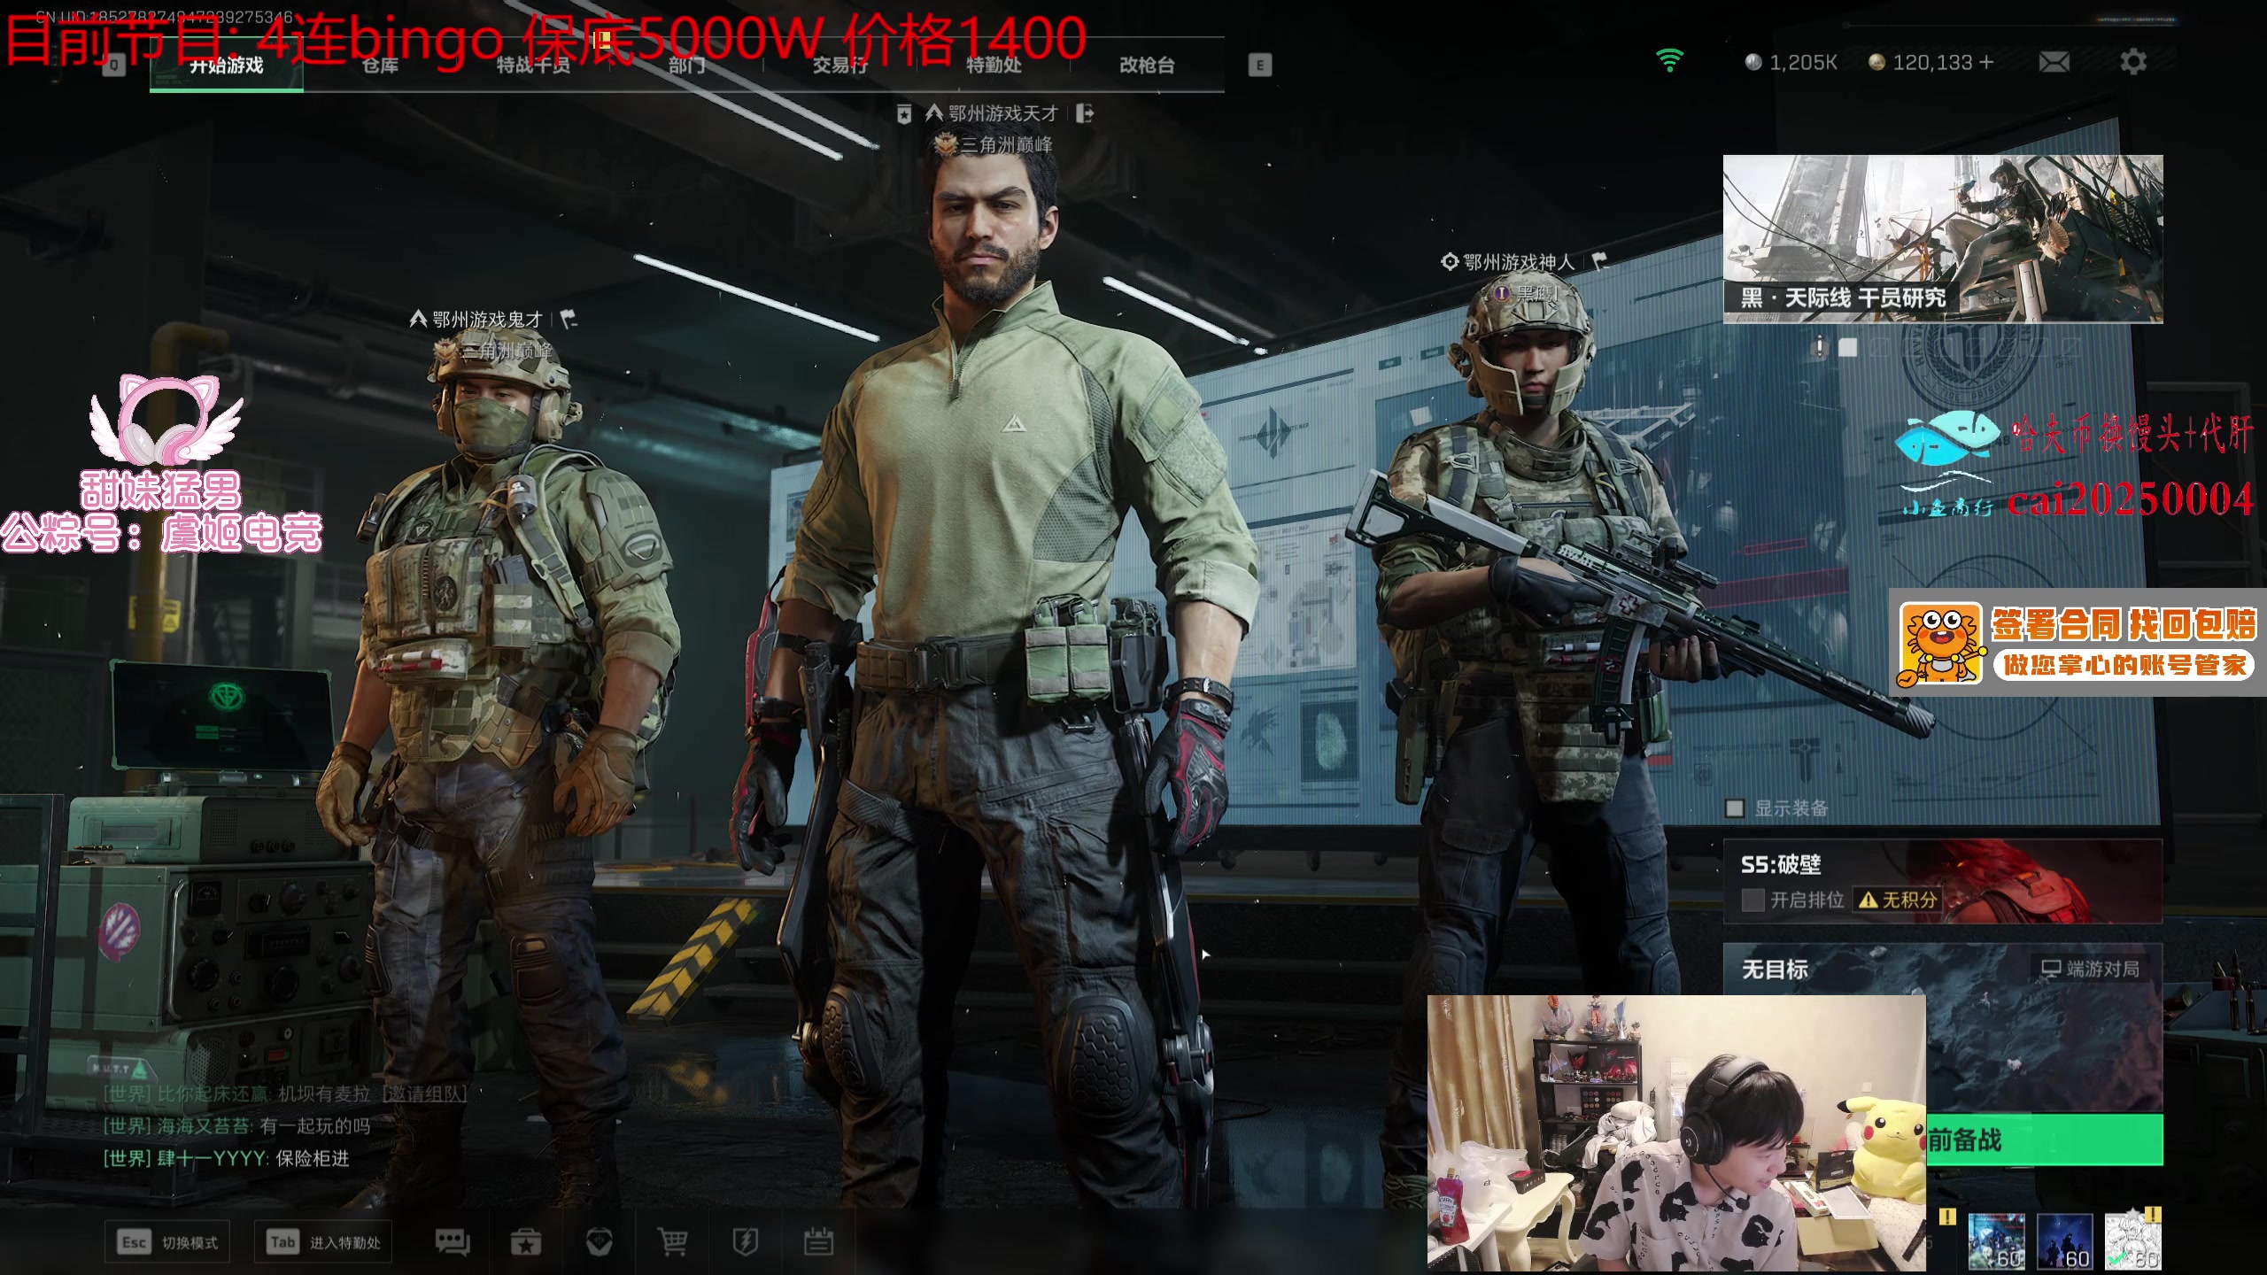
Task: Click the badge icon left of 鄂州游戏天才
Action: [903, 113]
